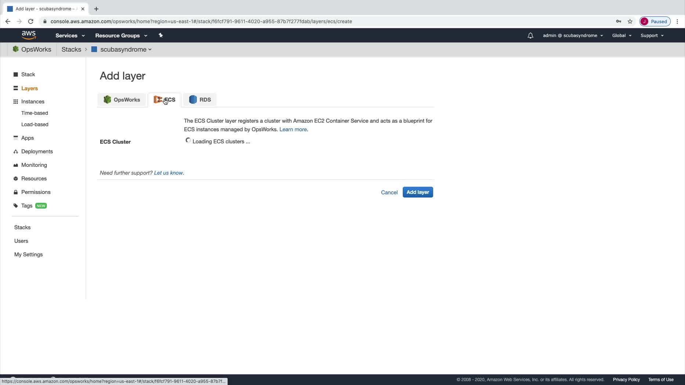Open the Resources page
Viewport: 685px width, 385px height.
(x=34, y=179)
